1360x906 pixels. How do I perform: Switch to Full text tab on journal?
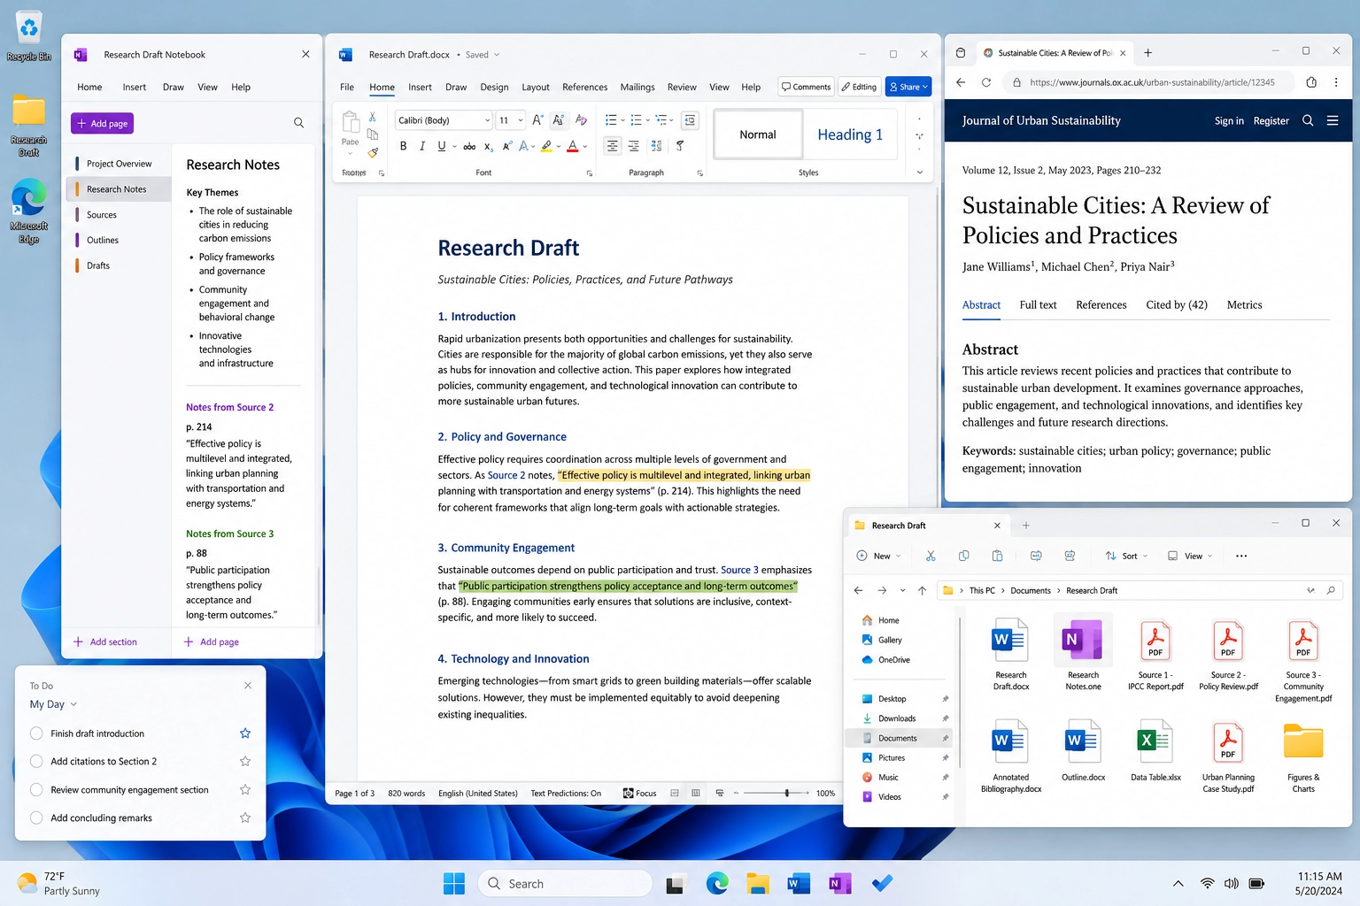point(1038,304)
